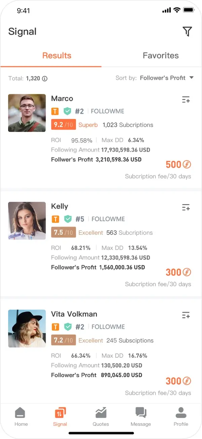This screenshot has height=439, width=202.
Task: Open Quotes chart icon in bottom bar
Action: pos(101,416)
